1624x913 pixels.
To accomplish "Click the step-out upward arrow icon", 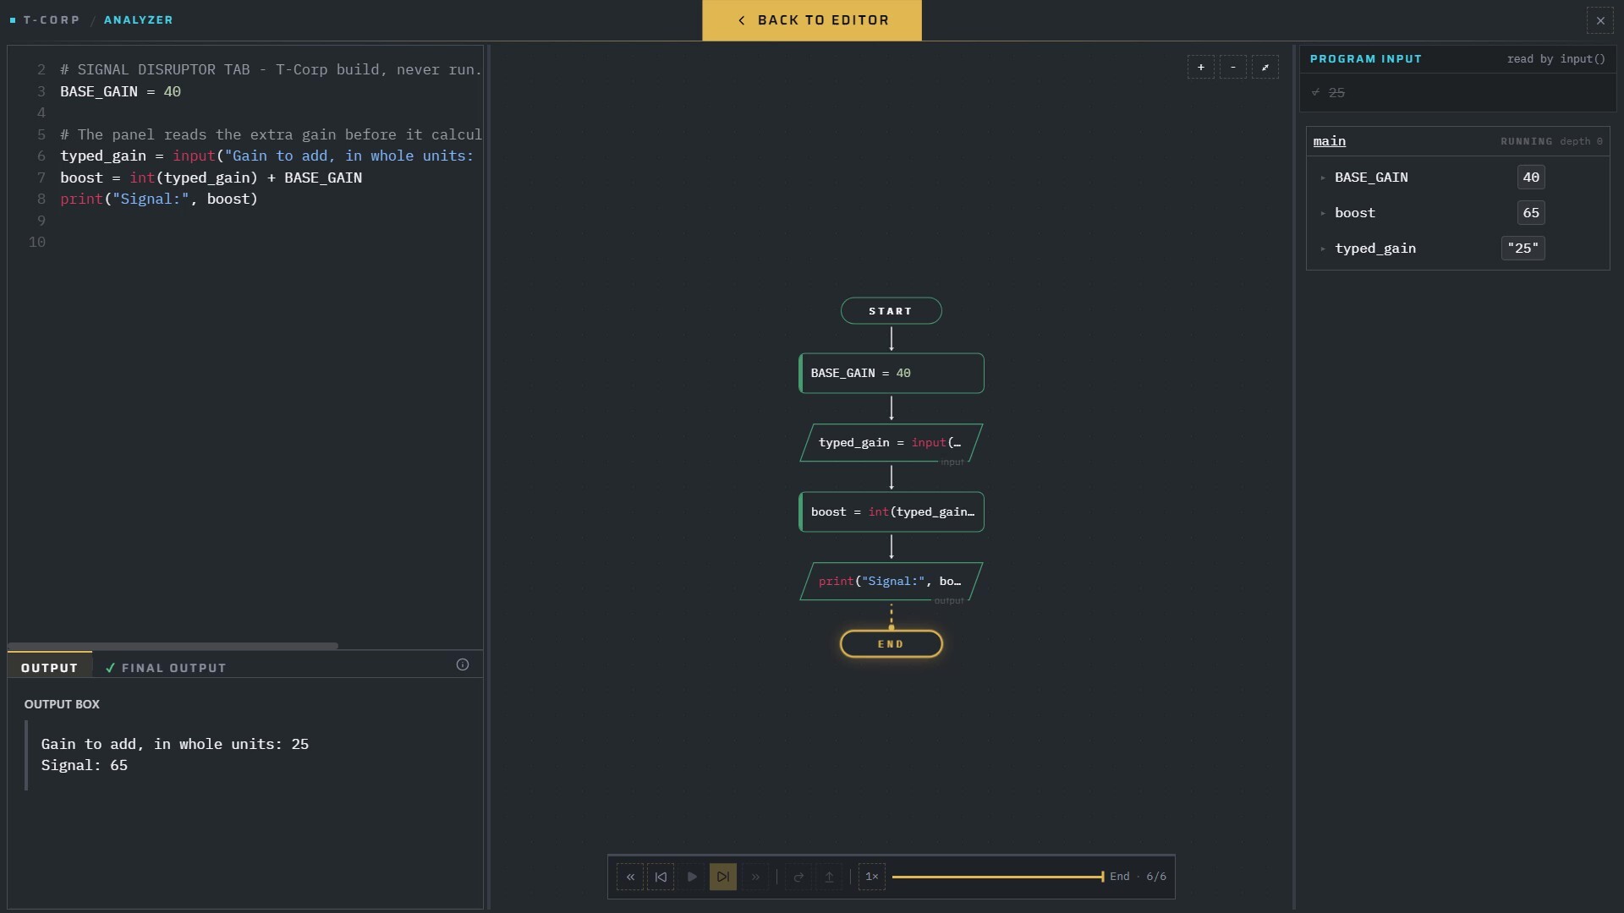I will (829, 877).
